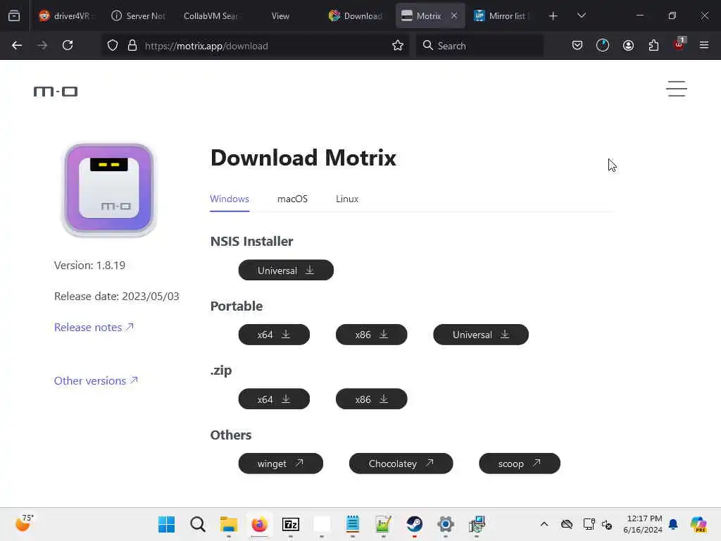Open File Explorer from the taskbar

coord(229,524)
